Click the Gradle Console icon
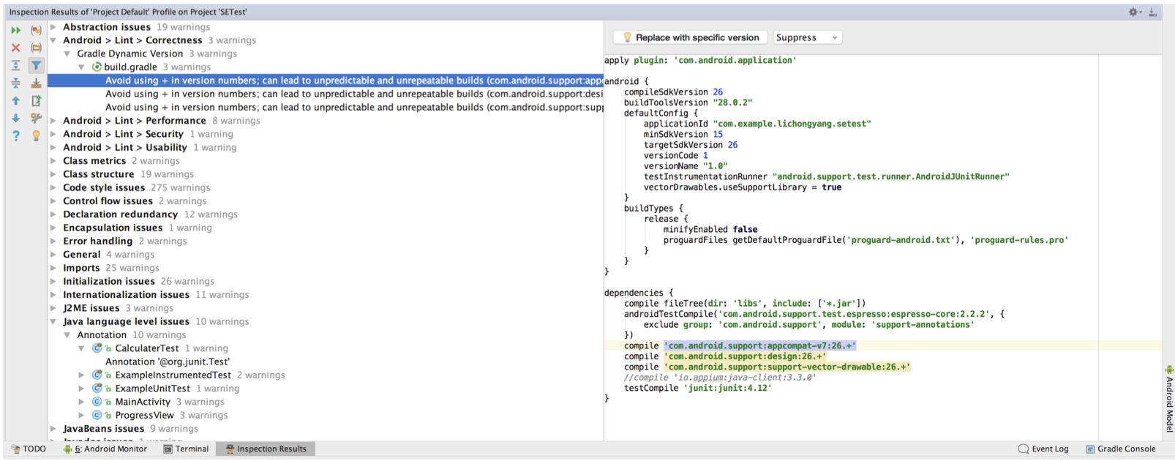The height and width of the screenshot is (461, 1175). pos(1090,449)
